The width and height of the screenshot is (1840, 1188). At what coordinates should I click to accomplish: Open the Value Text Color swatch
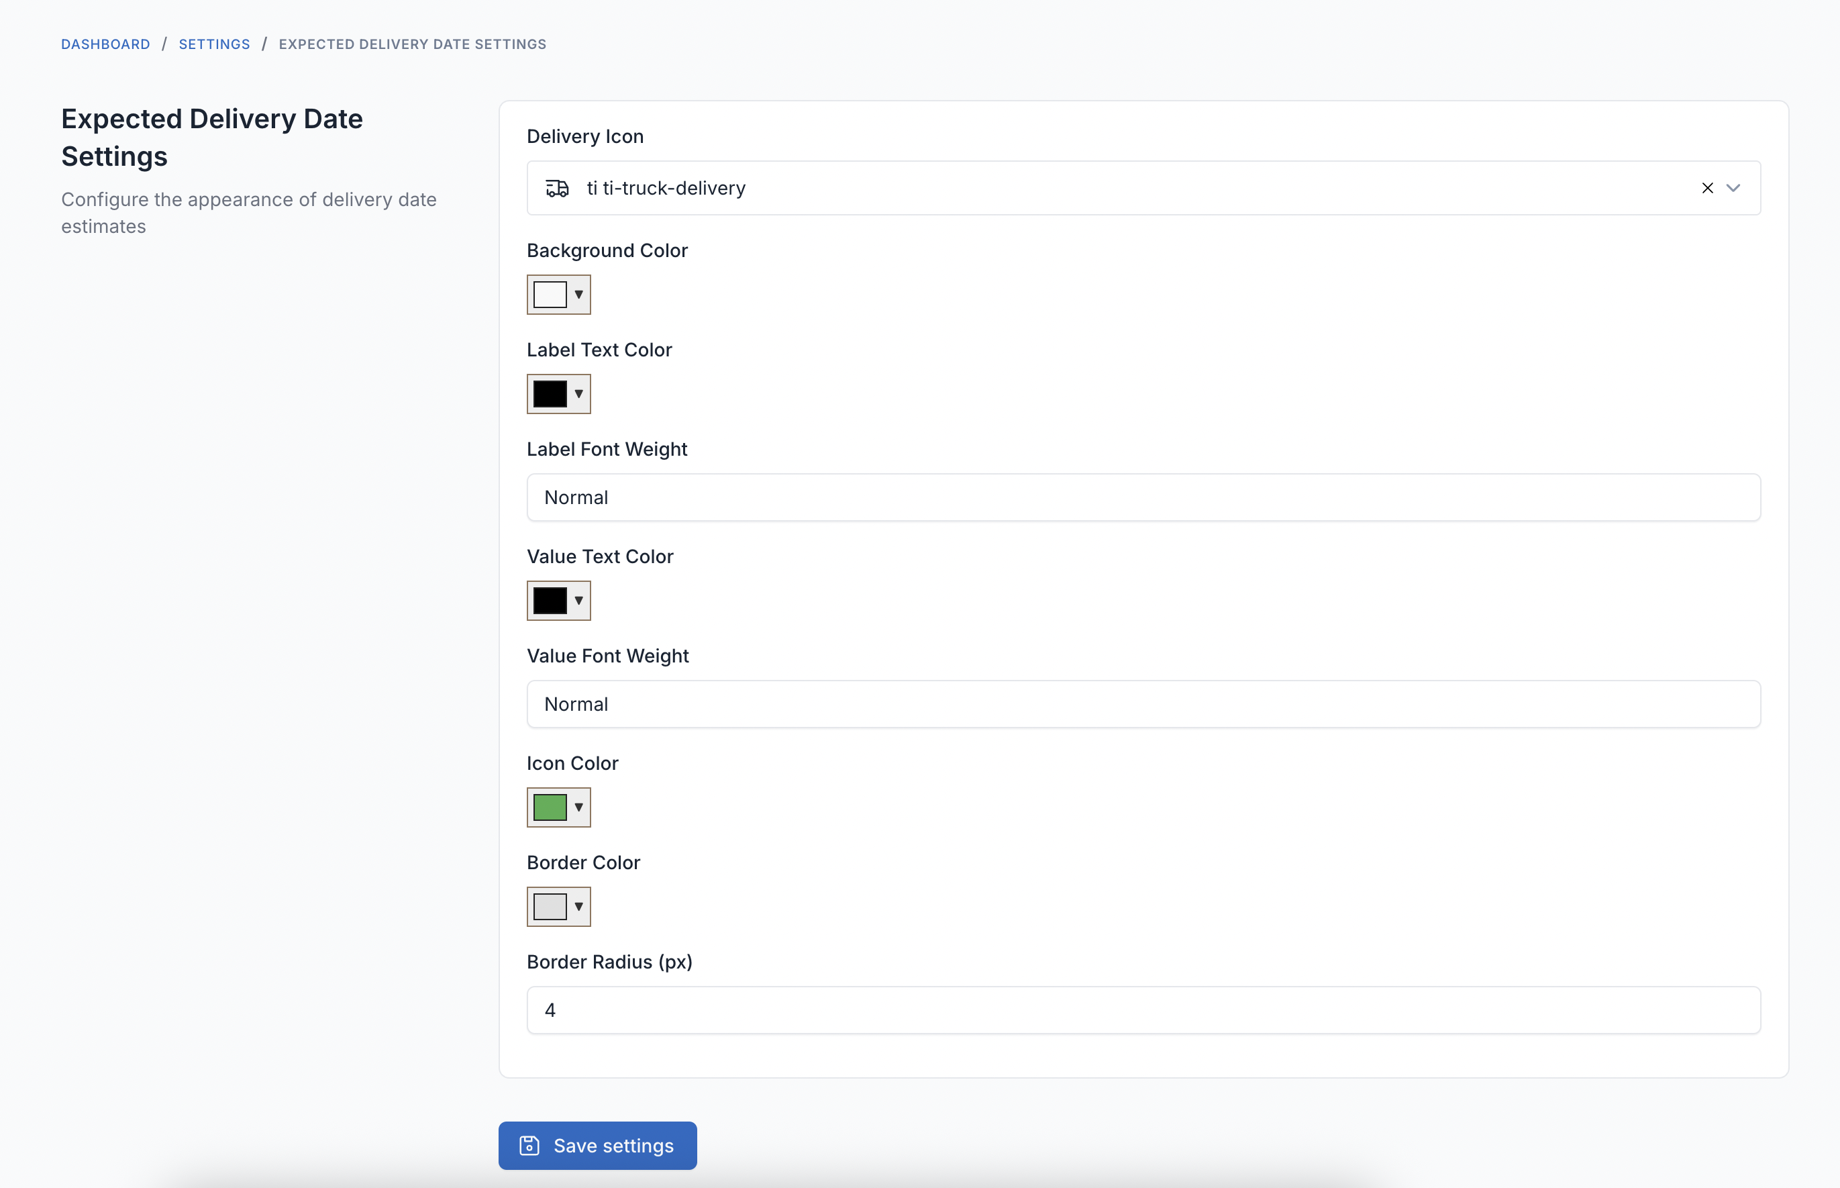[550, 601]
